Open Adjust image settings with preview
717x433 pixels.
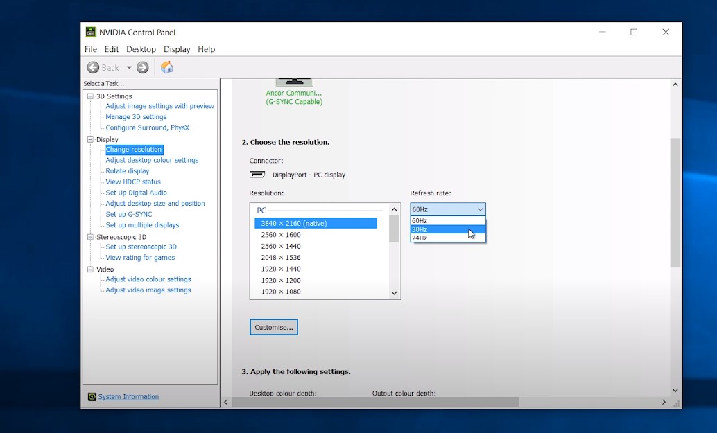pyautogui.click(x=159, y=106)
